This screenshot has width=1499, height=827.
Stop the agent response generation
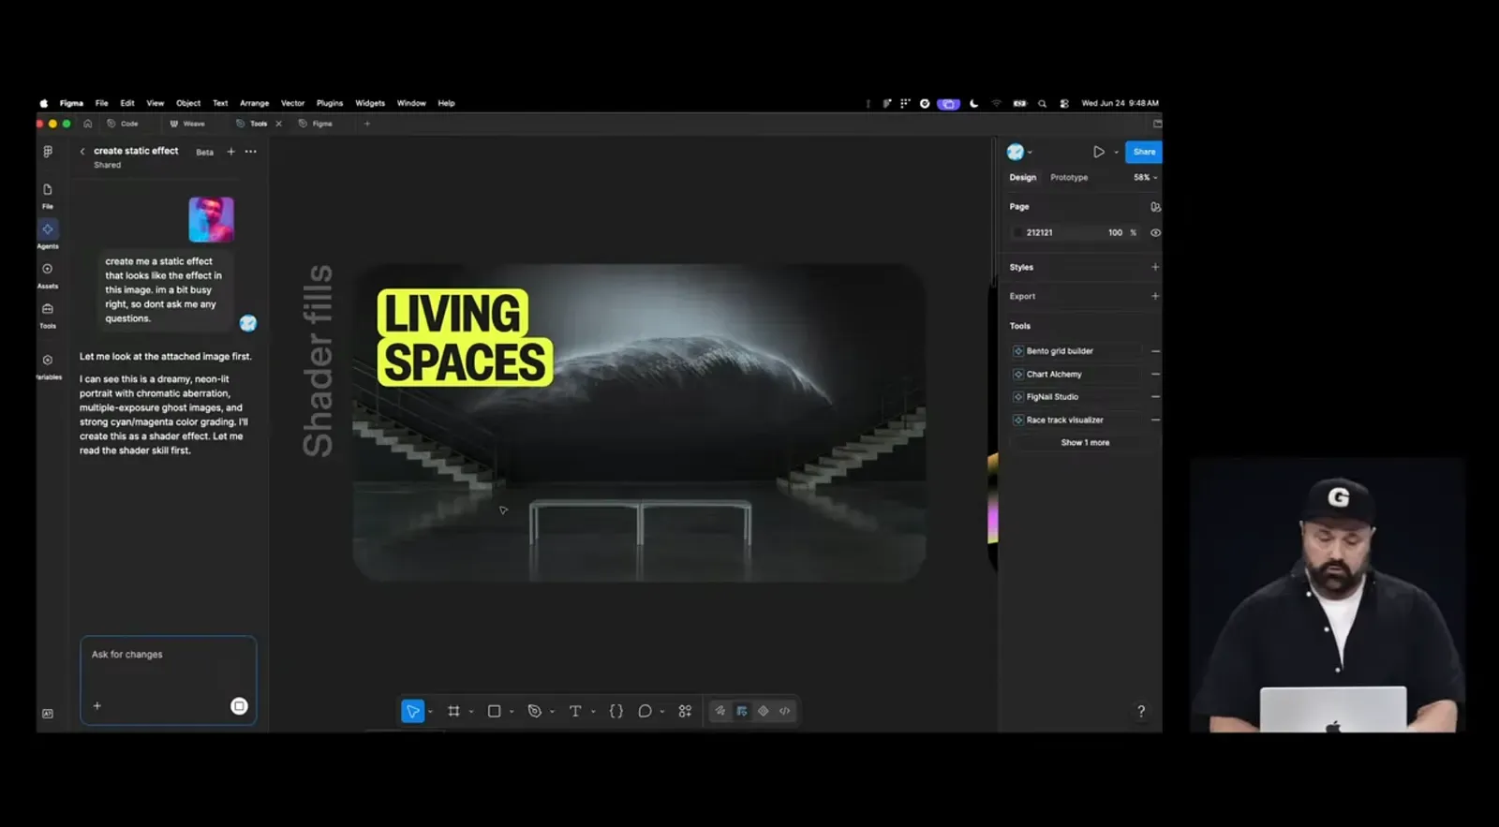coord(239,706)
